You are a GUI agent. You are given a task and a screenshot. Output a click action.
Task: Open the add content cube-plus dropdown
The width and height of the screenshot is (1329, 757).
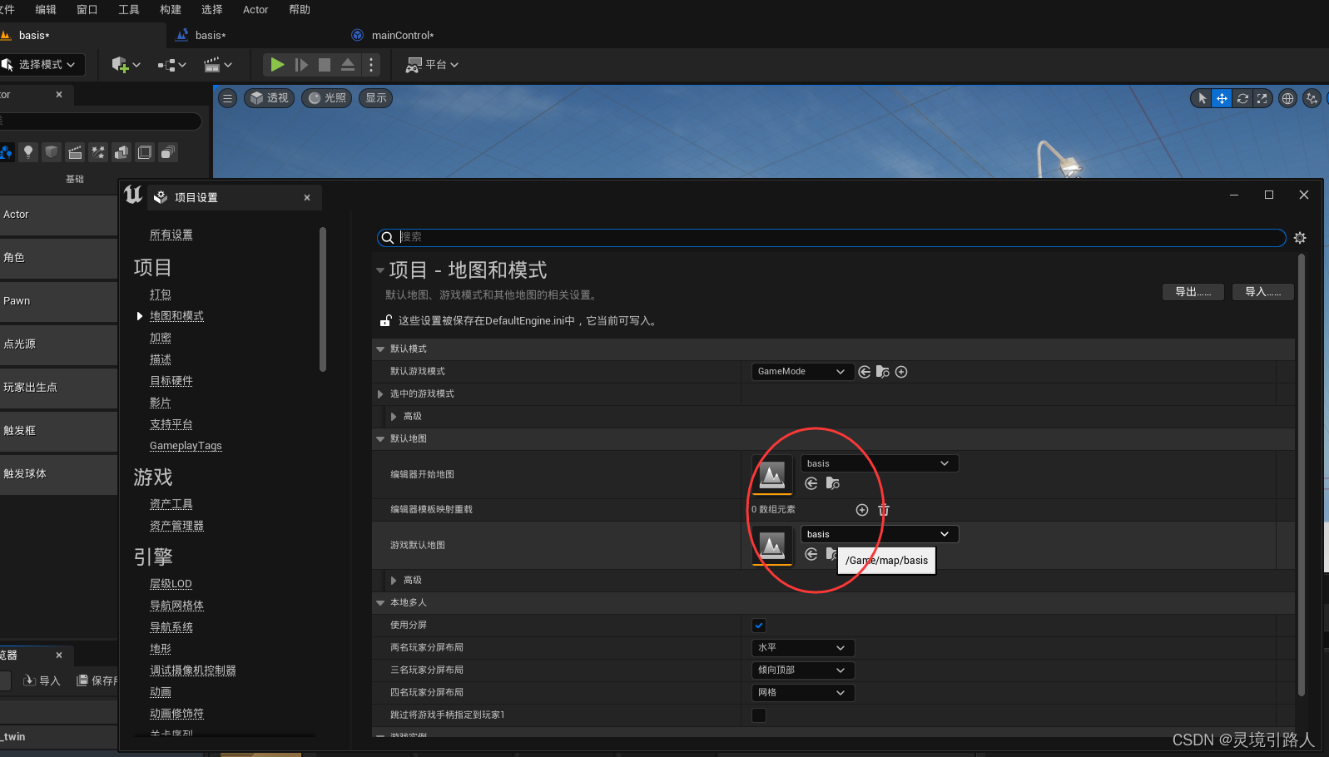126,64
